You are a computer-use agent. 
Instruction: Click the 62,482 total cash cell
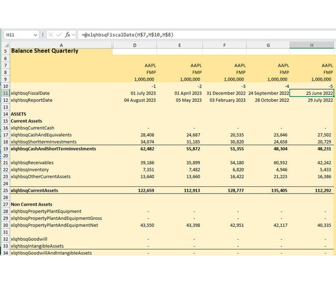click(x=135, y=149)
